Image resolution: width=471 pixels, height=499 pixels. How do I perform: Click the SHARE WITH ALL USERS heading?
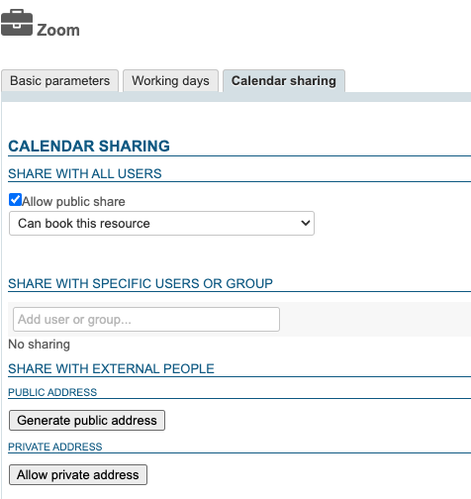tap(85, 173)
